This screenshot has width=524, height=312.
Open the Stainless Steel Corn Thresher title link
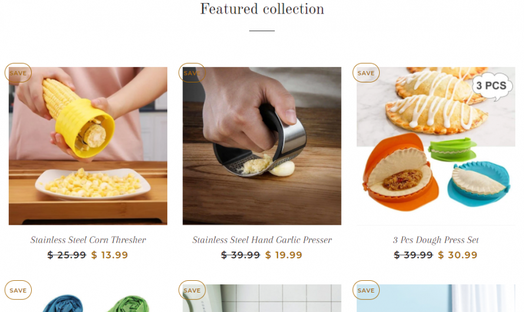pos(88,240)
